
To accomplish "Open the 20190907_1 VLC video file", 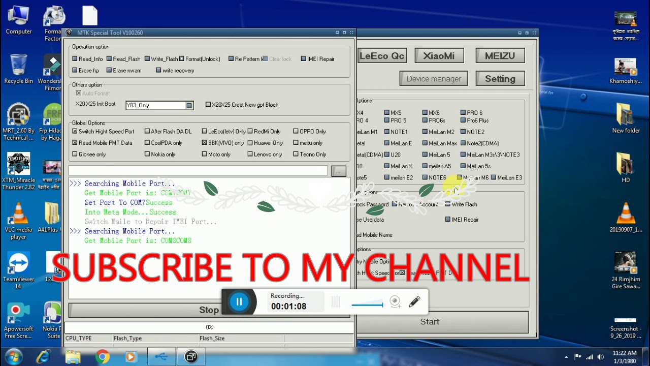I will (x=626, y=218).
